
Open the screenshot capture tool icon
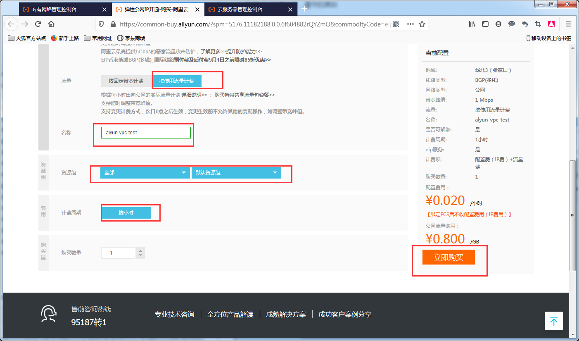click(x=538, y=24)
